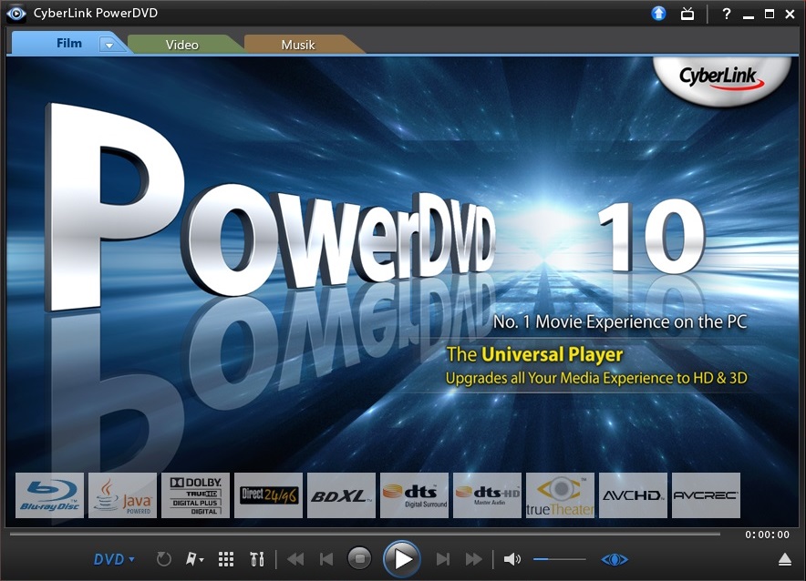The width and height of the screenshot is (806, 581).
Task: Click the playback seek bar
Action: 365,535
